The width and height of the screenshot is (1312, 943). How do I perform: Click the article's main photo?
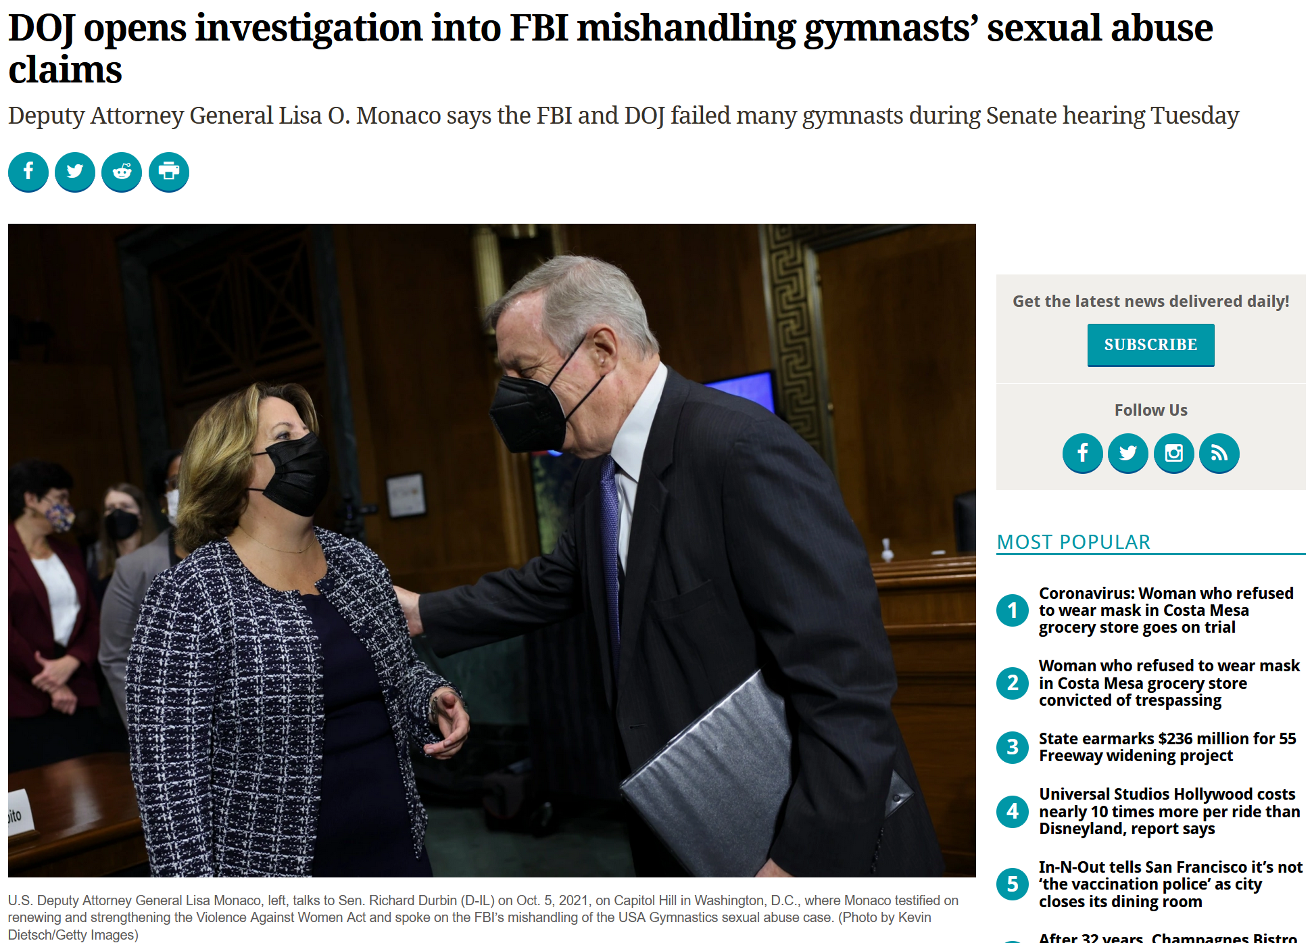pyautogui.click(x=492, y=550)
